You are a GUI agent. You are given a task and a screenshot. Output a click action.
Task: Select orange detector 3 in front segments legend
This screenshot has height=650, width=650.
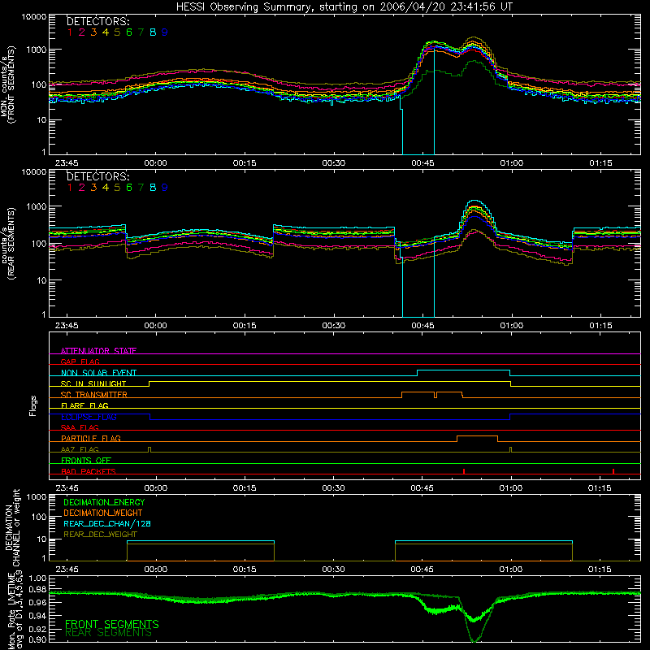pos(93,32)
